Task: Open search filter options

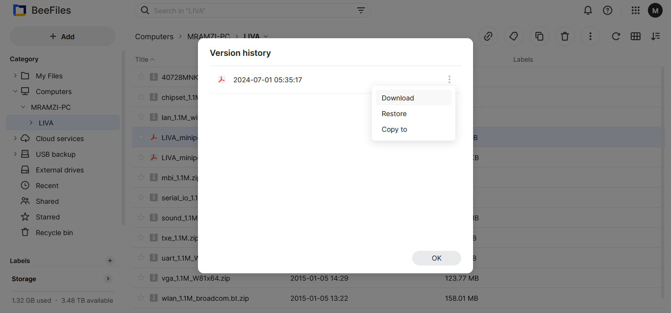Action: (361, 10)
